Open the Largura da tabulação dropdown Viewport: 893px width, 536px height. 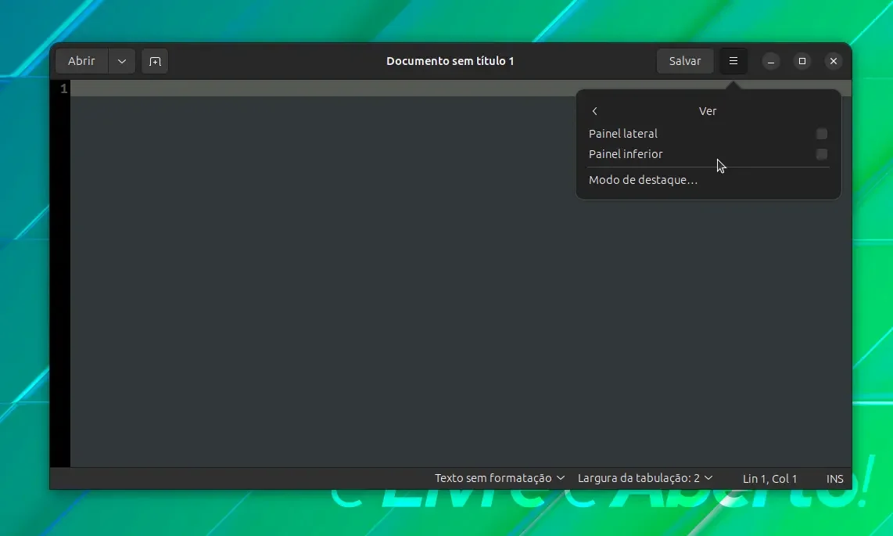click(x=644, y=478)
